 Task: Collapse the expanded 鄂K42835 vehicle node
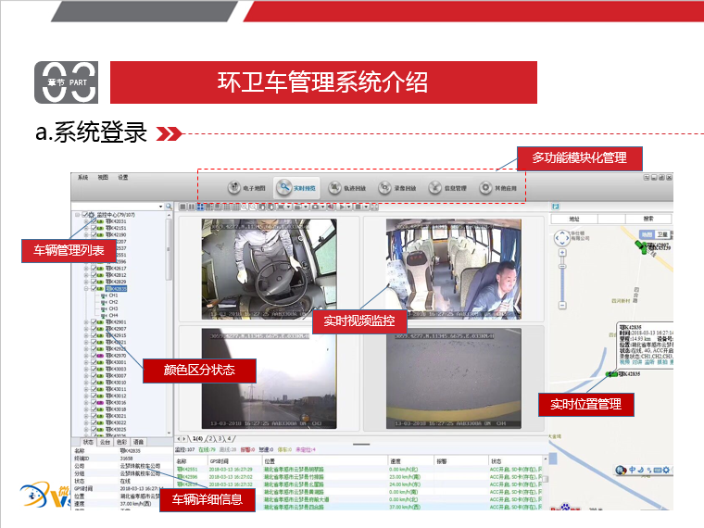(86, 288)
